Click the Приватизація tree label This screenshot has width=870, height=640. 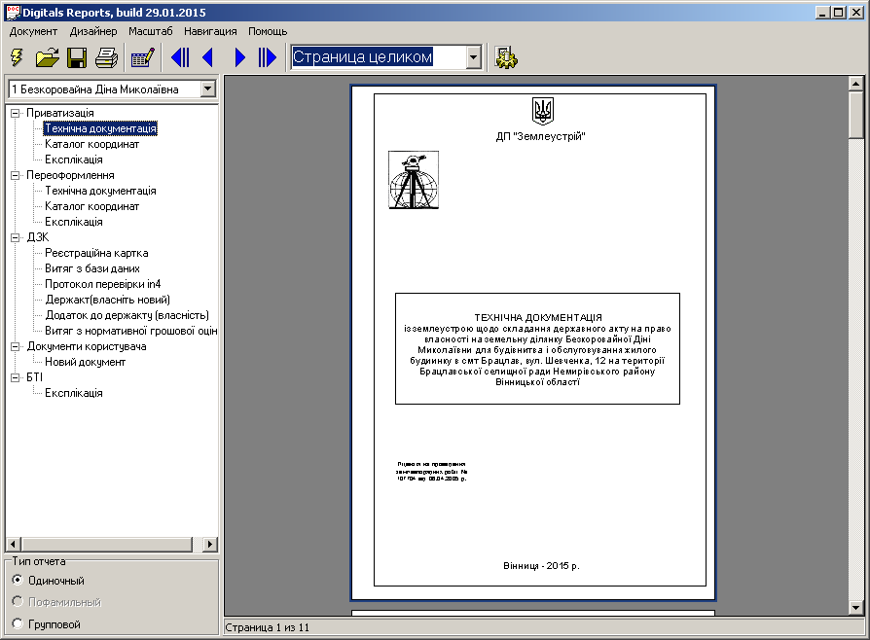(60, 113)
